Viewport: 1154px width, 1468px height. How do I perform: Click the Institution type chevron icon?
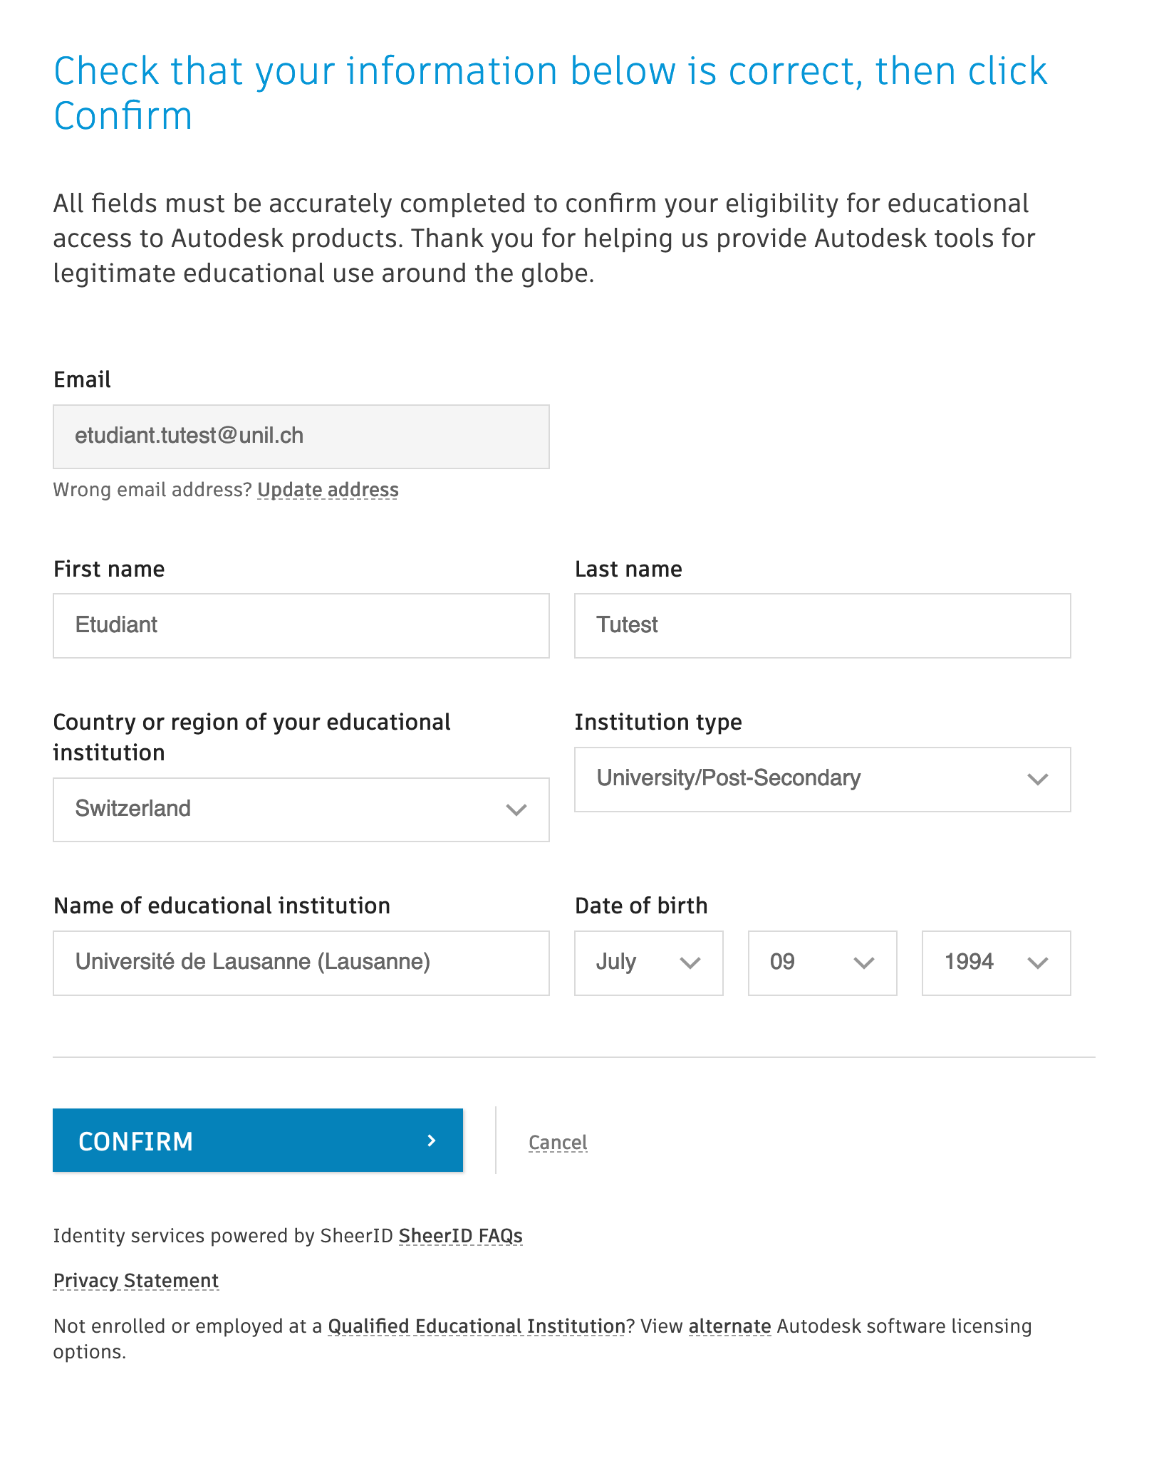pos(1037,779)
